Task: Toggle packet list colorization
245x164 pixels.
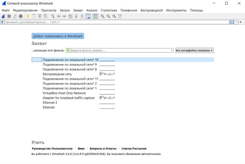Action: coord(95,16)
